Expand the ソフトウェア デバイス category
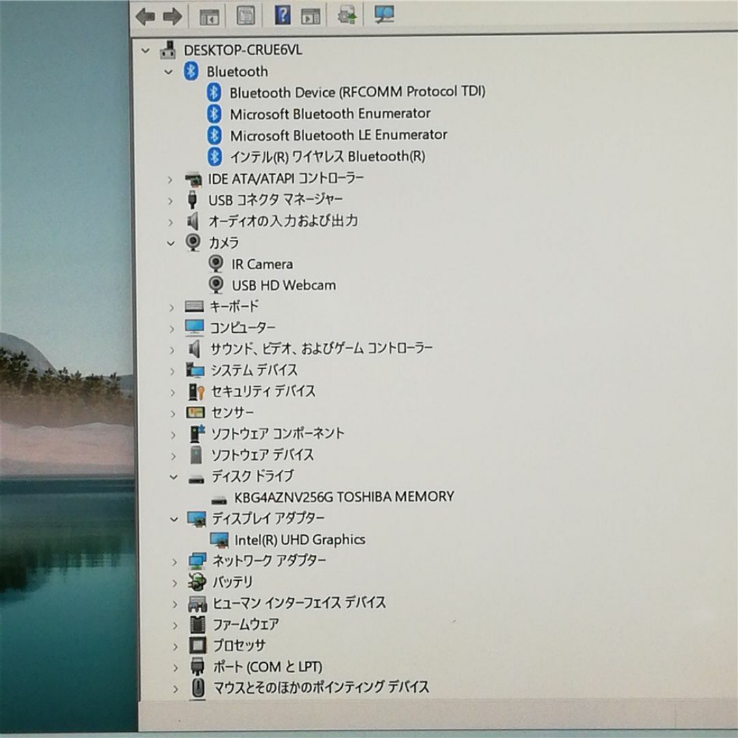This screenshot has width=738, height=738. [173, 456]
